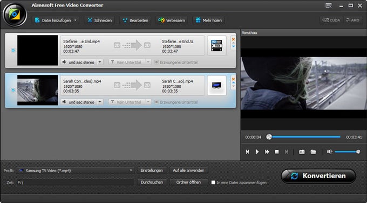Open HD TS profile icon for Stefanie
Image resolution: width=367 pixels, height=203 pixels.
click(216, 46)
